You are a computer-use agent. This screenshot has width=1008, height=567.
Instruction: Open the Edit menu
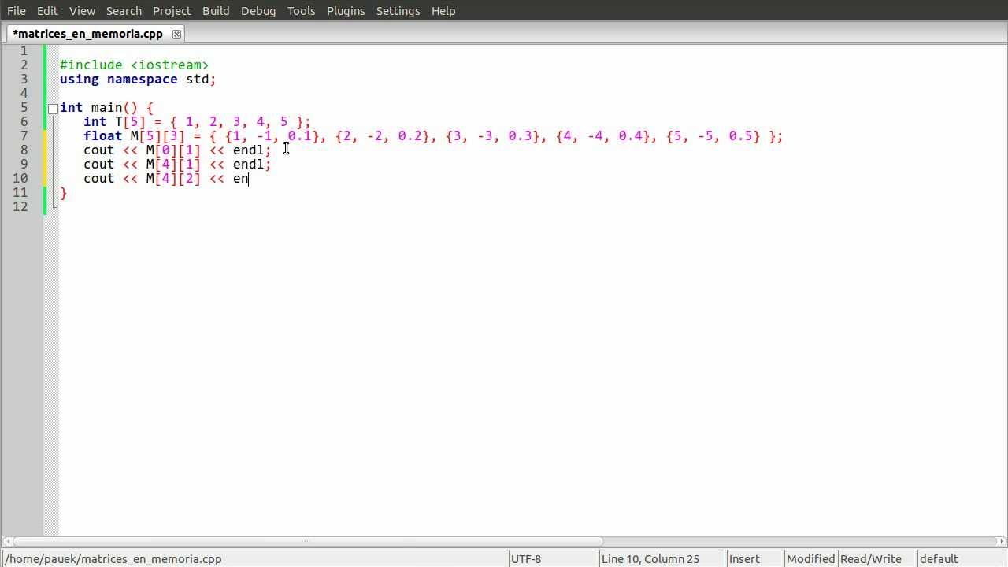click(47, 11)
